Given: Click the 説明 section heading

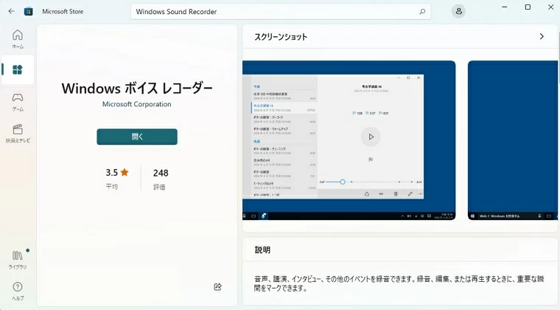Looking at the screenshot, I should [262, 250].
